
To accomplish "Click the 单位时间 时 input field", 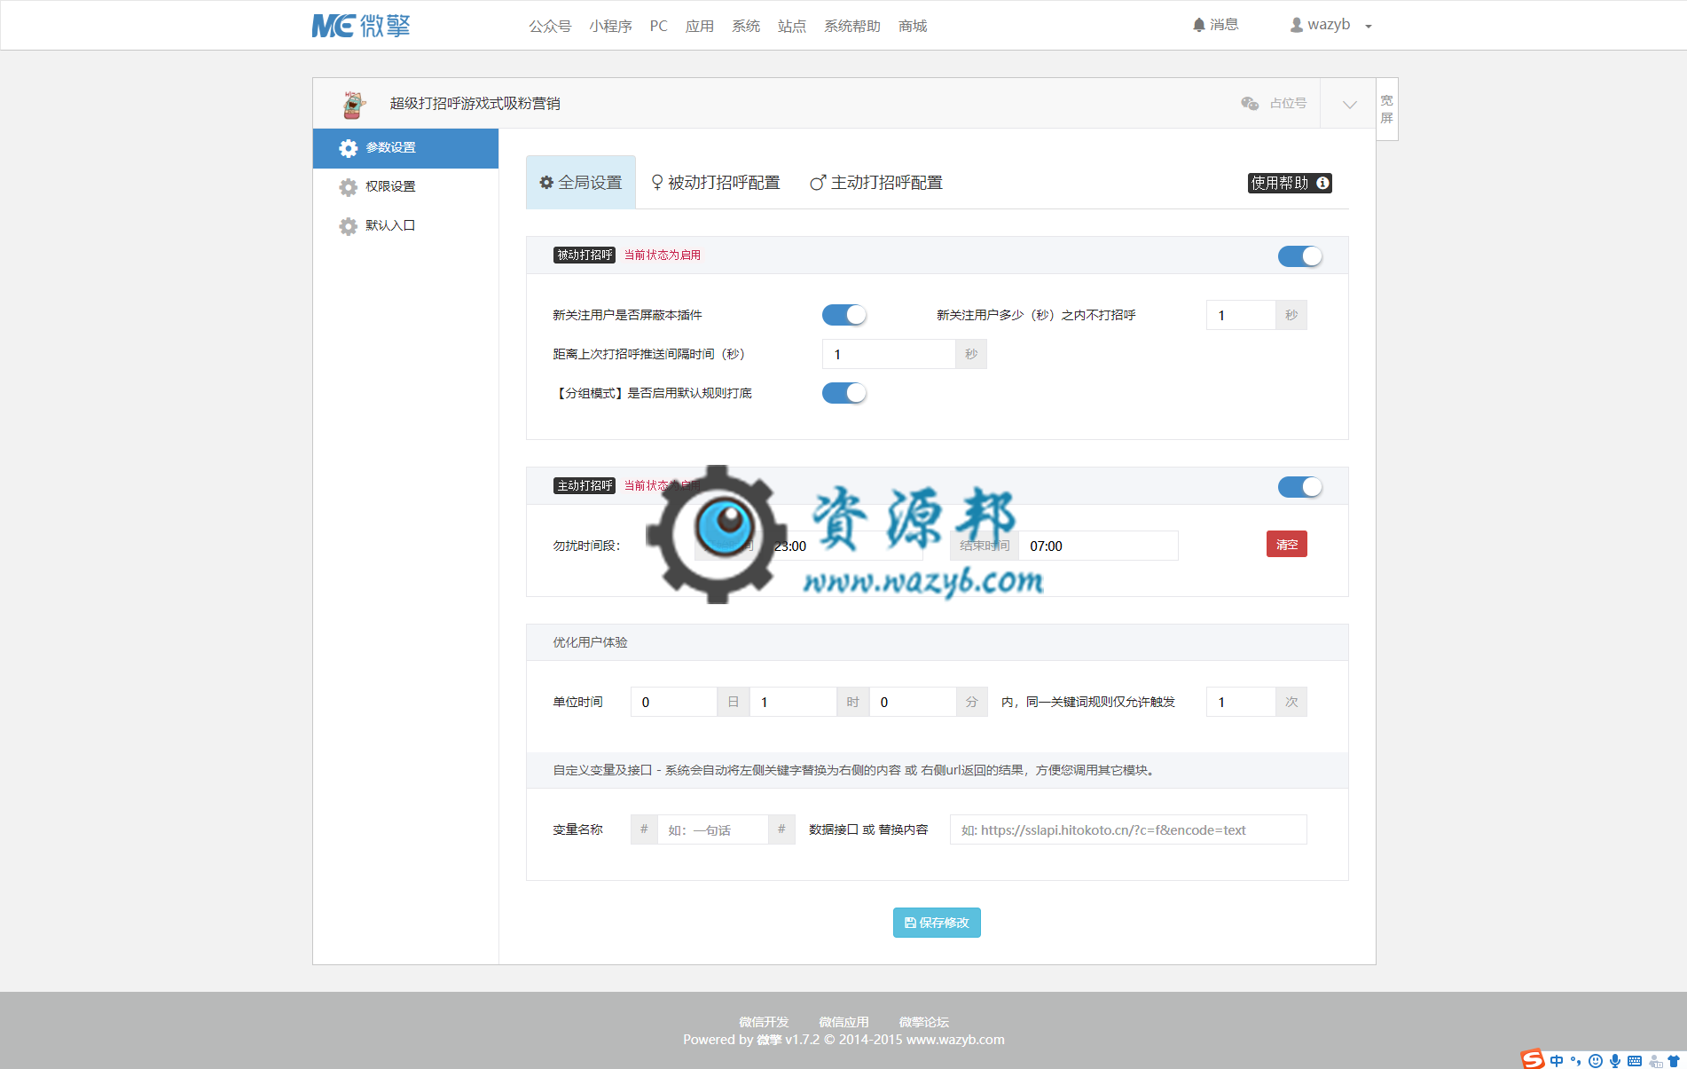I will (x=793, y=702).
